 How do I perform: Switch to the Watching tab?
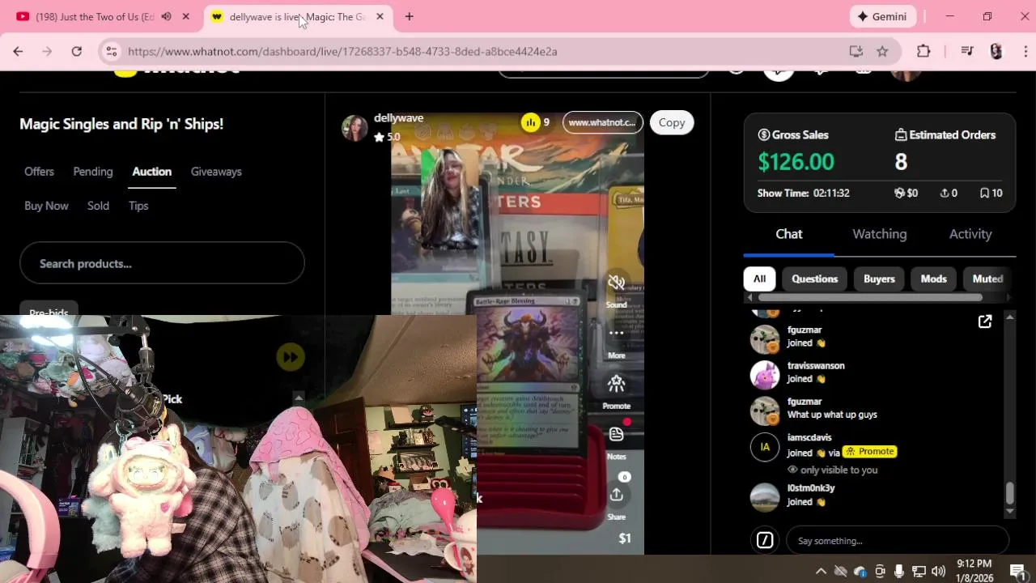(880, 234)
